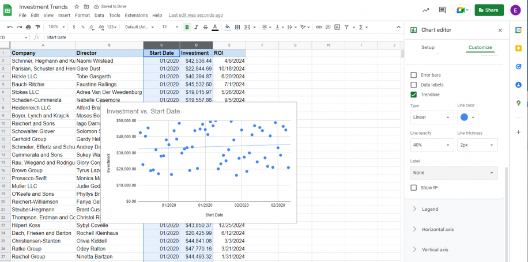Open Google Calendar side panel
The height and width of the screenshot is (262, 528).
pos(518,30)
